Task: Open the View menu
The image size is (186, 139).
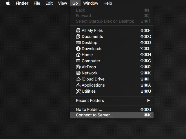Action: click(63, 3)
